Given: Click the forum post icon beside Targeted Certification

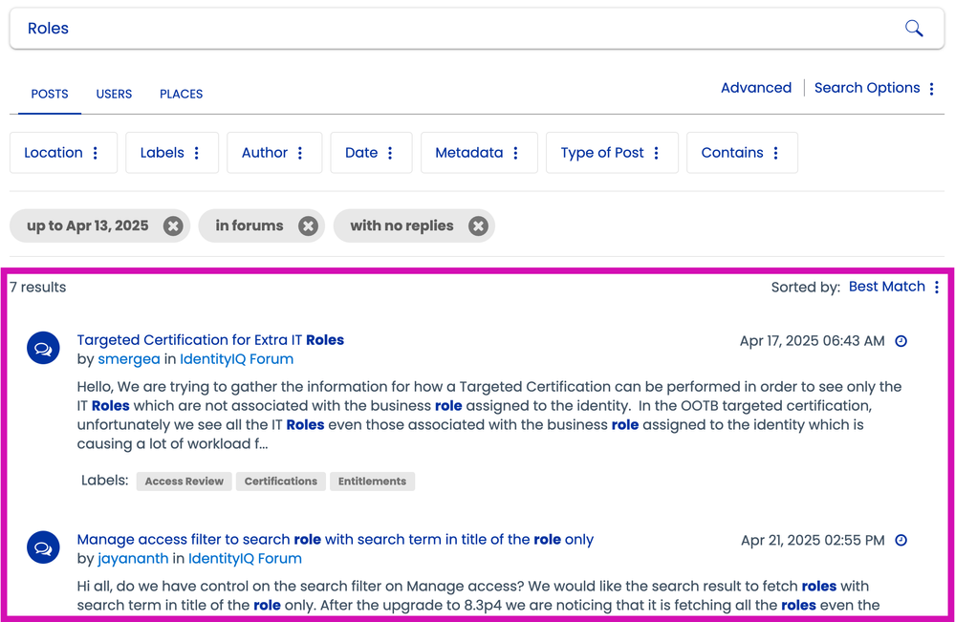Looking at the screenshot, I should [43, 350].
